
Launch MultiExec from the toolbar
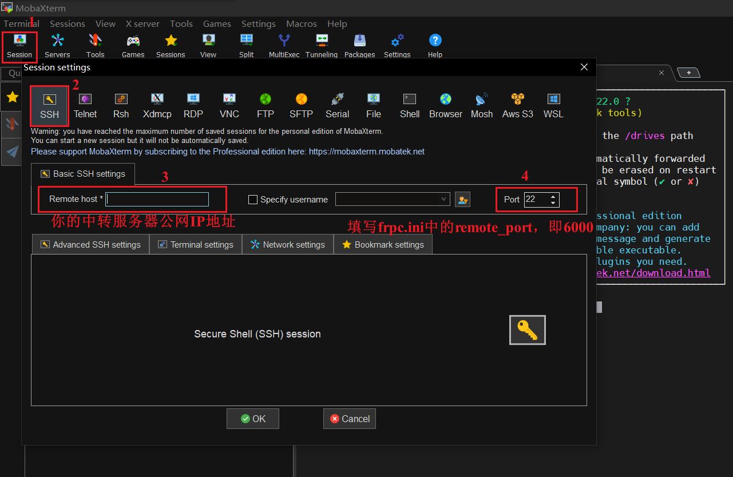click(x=284, y=46)
